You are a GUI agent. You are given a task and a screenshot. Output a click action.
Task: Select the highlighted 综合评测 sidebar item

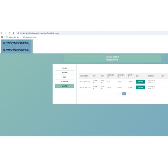tap(65, 86)
